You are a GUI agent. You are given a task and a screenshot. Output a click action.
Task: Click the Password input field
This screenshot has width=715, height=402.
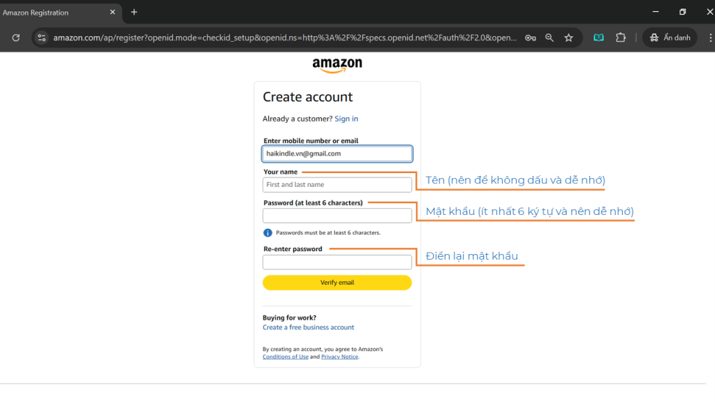click(337, 216)
